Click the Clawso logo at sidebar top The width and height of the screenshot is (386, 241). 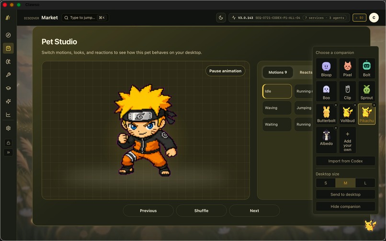point(8,18)
